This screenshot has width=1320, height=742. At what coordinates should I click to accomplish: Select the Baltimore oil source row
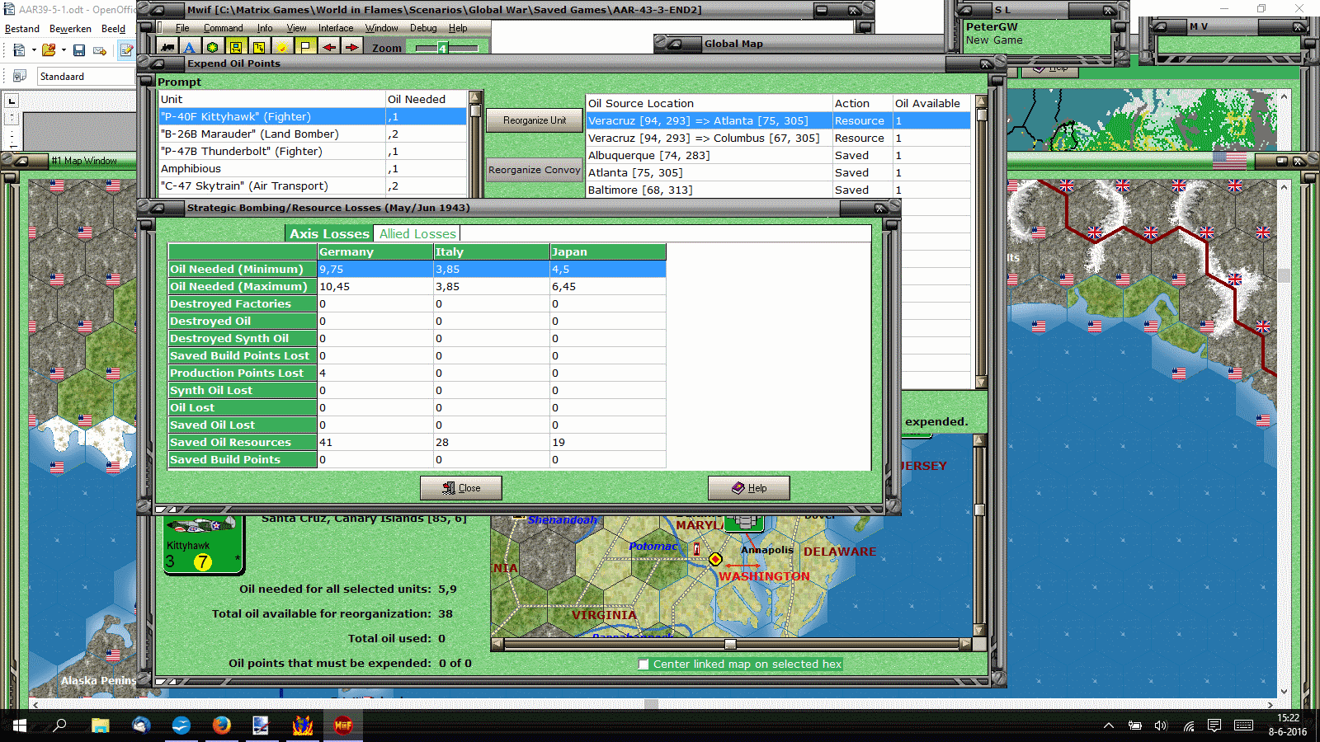tap(779, 190)
